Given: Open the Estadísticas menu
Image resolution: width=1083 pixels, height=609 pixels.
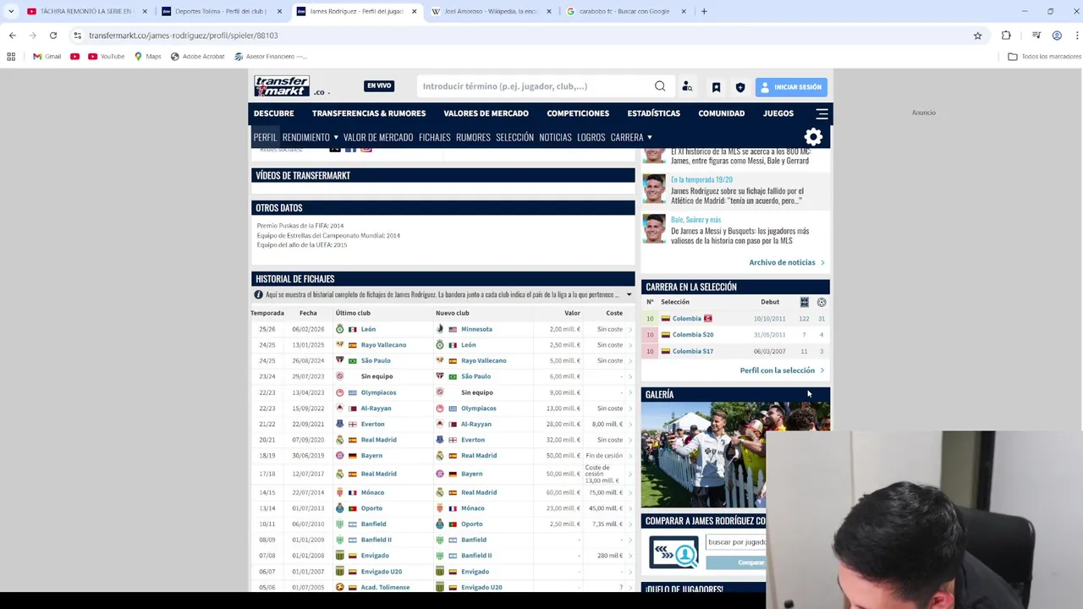Looking at the screenshot, I should click(653, 113).
